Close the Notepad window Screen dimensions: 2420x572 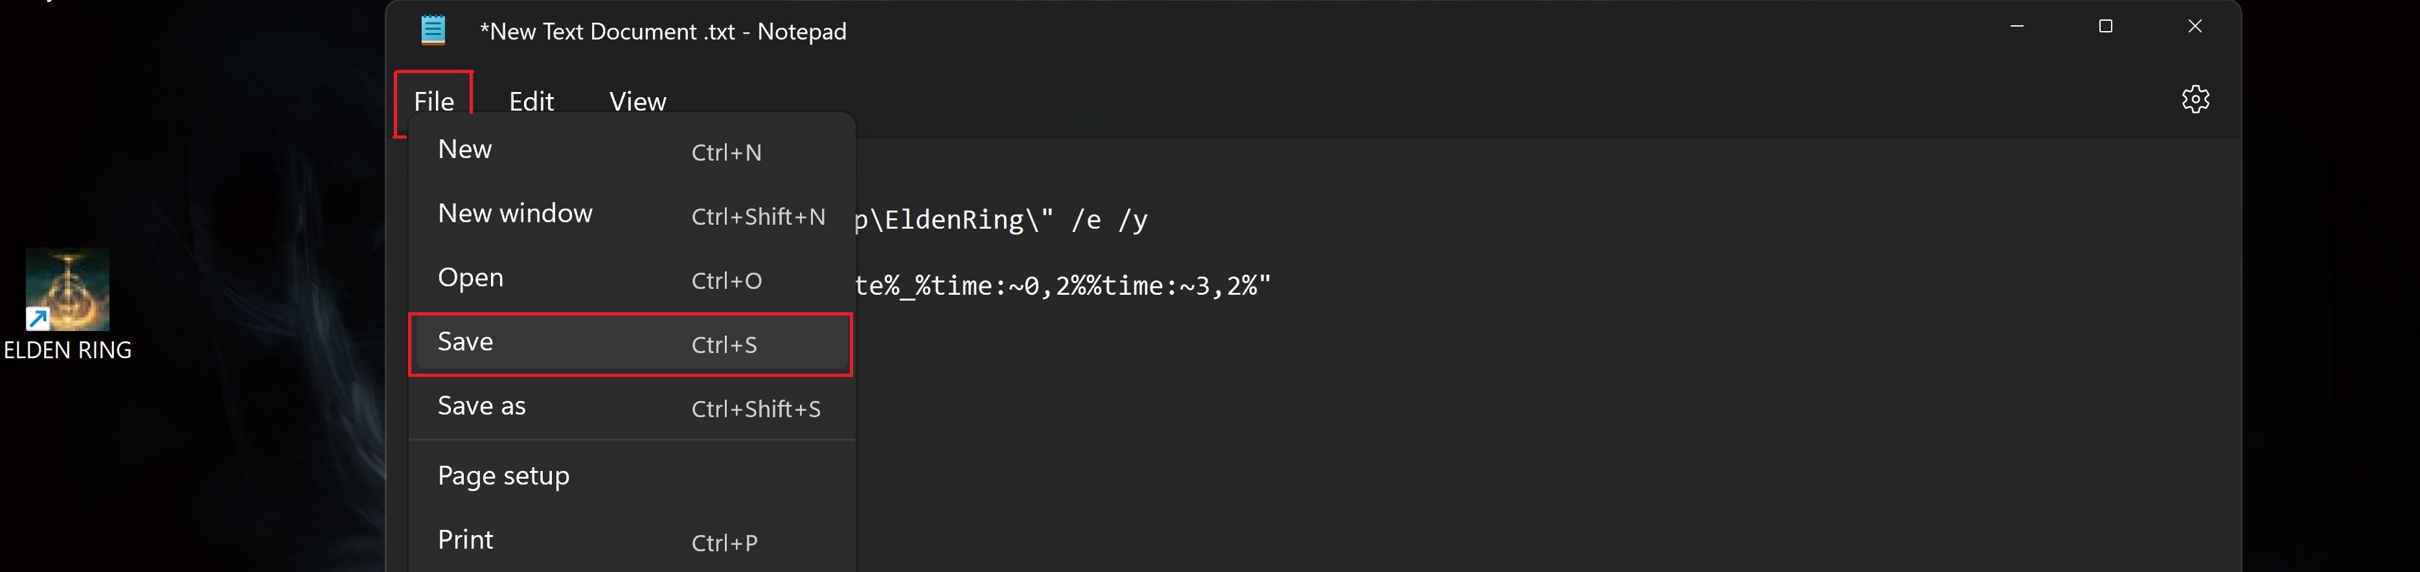pos(2195,27)
